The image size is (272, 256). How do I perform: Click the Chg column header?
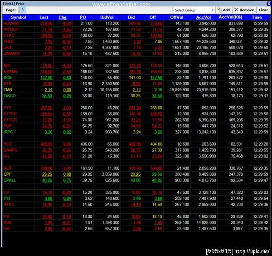click(x=63, y=17)
